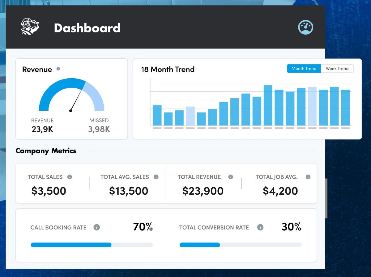
Task: Click the $23,900 Total Revenue value
Action: 203,191
